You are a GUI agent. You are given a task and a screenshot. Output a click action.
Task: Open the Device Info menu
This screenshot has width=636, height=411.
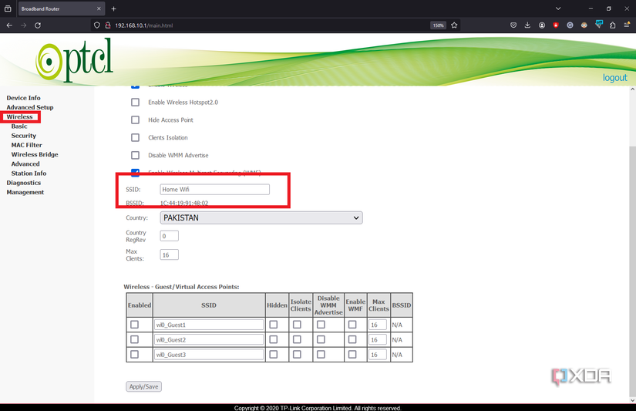pos(24,98)
